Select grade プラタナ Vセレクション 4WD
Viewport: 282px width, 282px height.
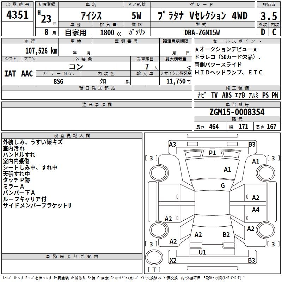(203, 16)
